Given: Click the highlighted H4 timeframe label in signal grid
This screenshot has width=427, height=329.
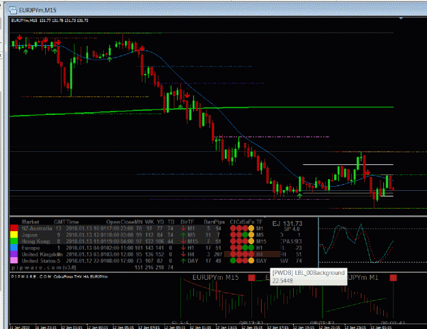Looking at the screenshot, I should [x=260, y=254].
